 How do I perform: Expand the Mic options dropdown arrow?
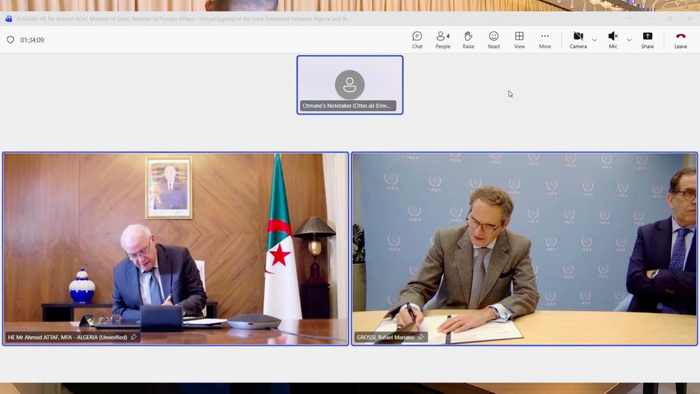(x=629, y=40)
